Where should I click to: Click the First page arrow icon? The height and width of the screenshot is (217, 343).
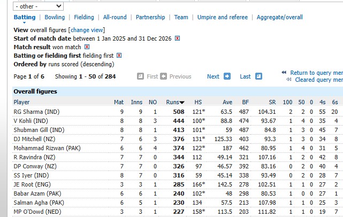pos(141,76)
